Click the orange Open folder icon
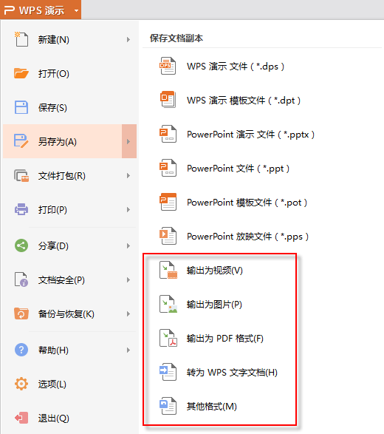Viewport: 384px width, 434px height. pyautogui.click(x=21, y=73)
